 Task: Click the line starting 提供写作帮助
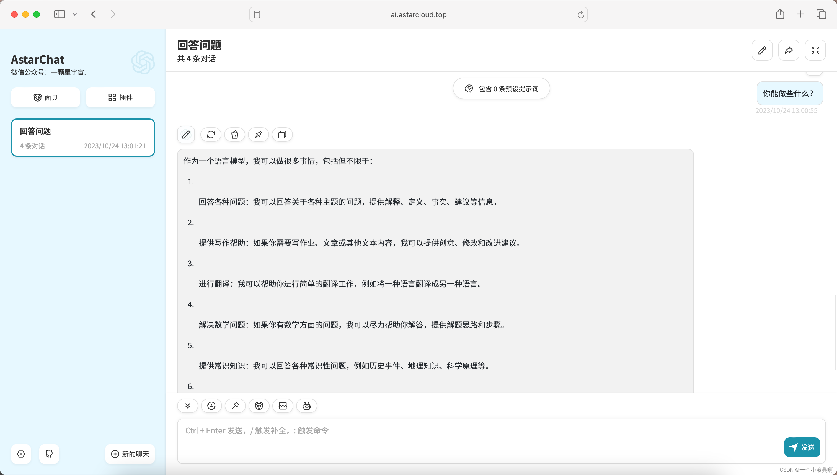[360, 243]
